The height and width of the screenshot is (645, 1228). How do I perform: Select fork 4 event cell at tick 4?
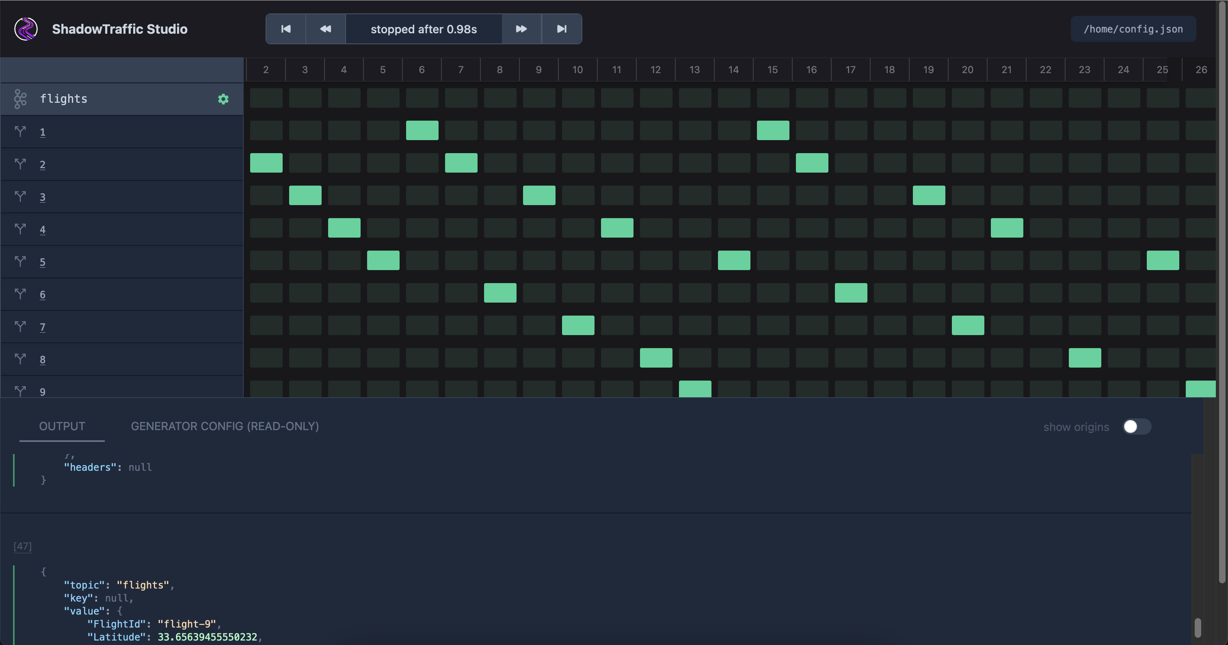pyautogui.click(x=344, y=228)
